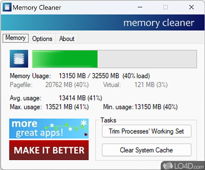Click the more great apps banner
205x170 pixels.
(49, 129)
